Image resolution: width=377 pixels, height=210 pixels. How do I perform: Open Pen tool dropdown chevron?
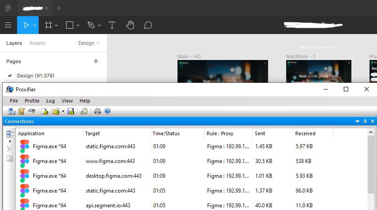coord(99,25)
